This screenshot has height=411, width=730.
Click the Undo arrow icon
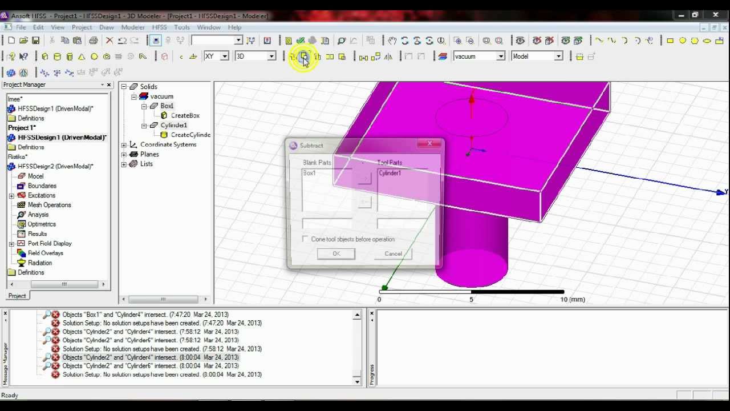point(122,41)
